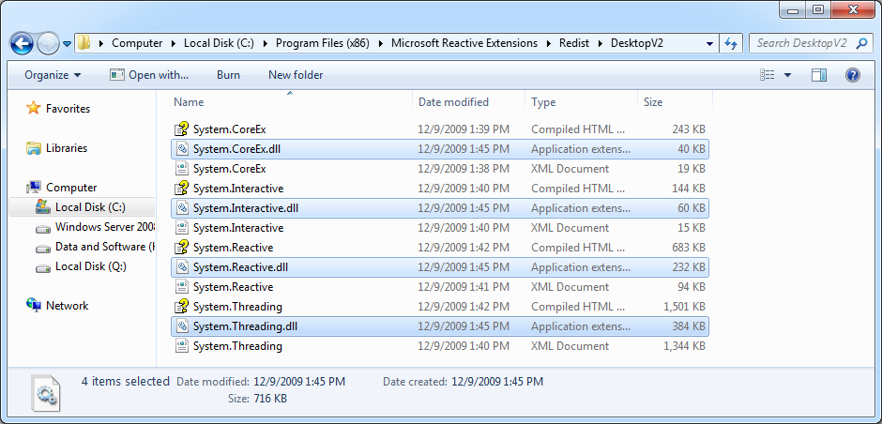Select the System.Reactive.dll file name
The width and height of the screenshot is (882, 424).
pos(240,267)
